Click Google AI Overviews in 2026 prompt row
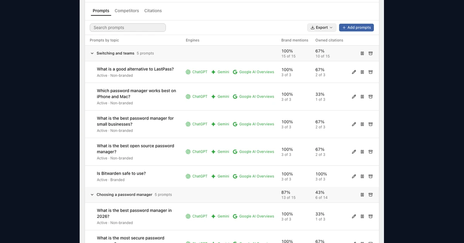 point(253,216)
